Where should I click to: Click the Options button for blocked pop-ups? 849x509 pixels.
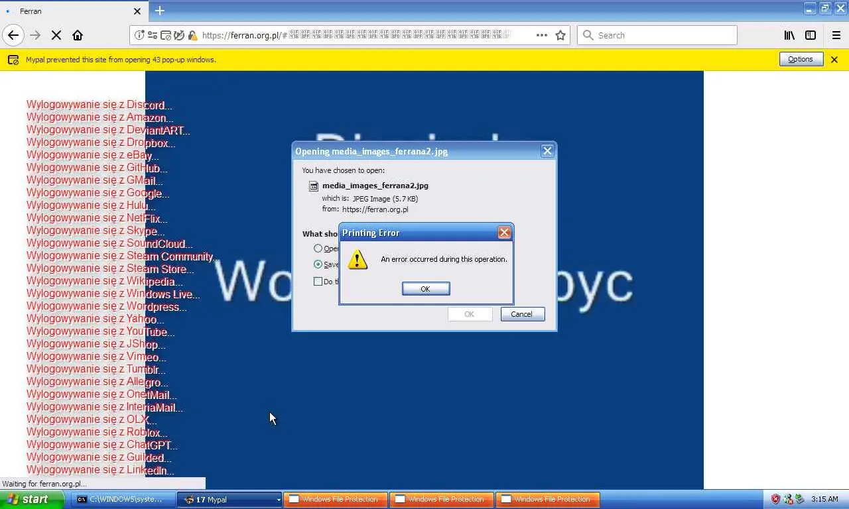click(x=801, y=60)
